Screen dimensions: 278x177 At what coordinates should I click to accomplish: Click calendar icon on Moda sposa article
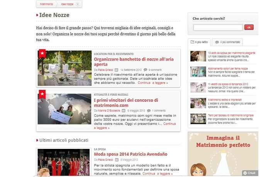tap(117, 160)
